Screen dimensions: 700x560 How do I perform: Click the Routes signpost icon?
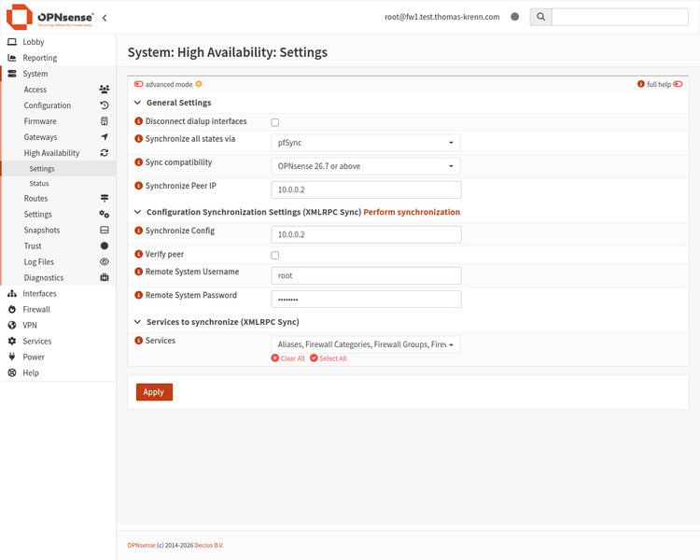pyautogui.click(x=104, y=198)
